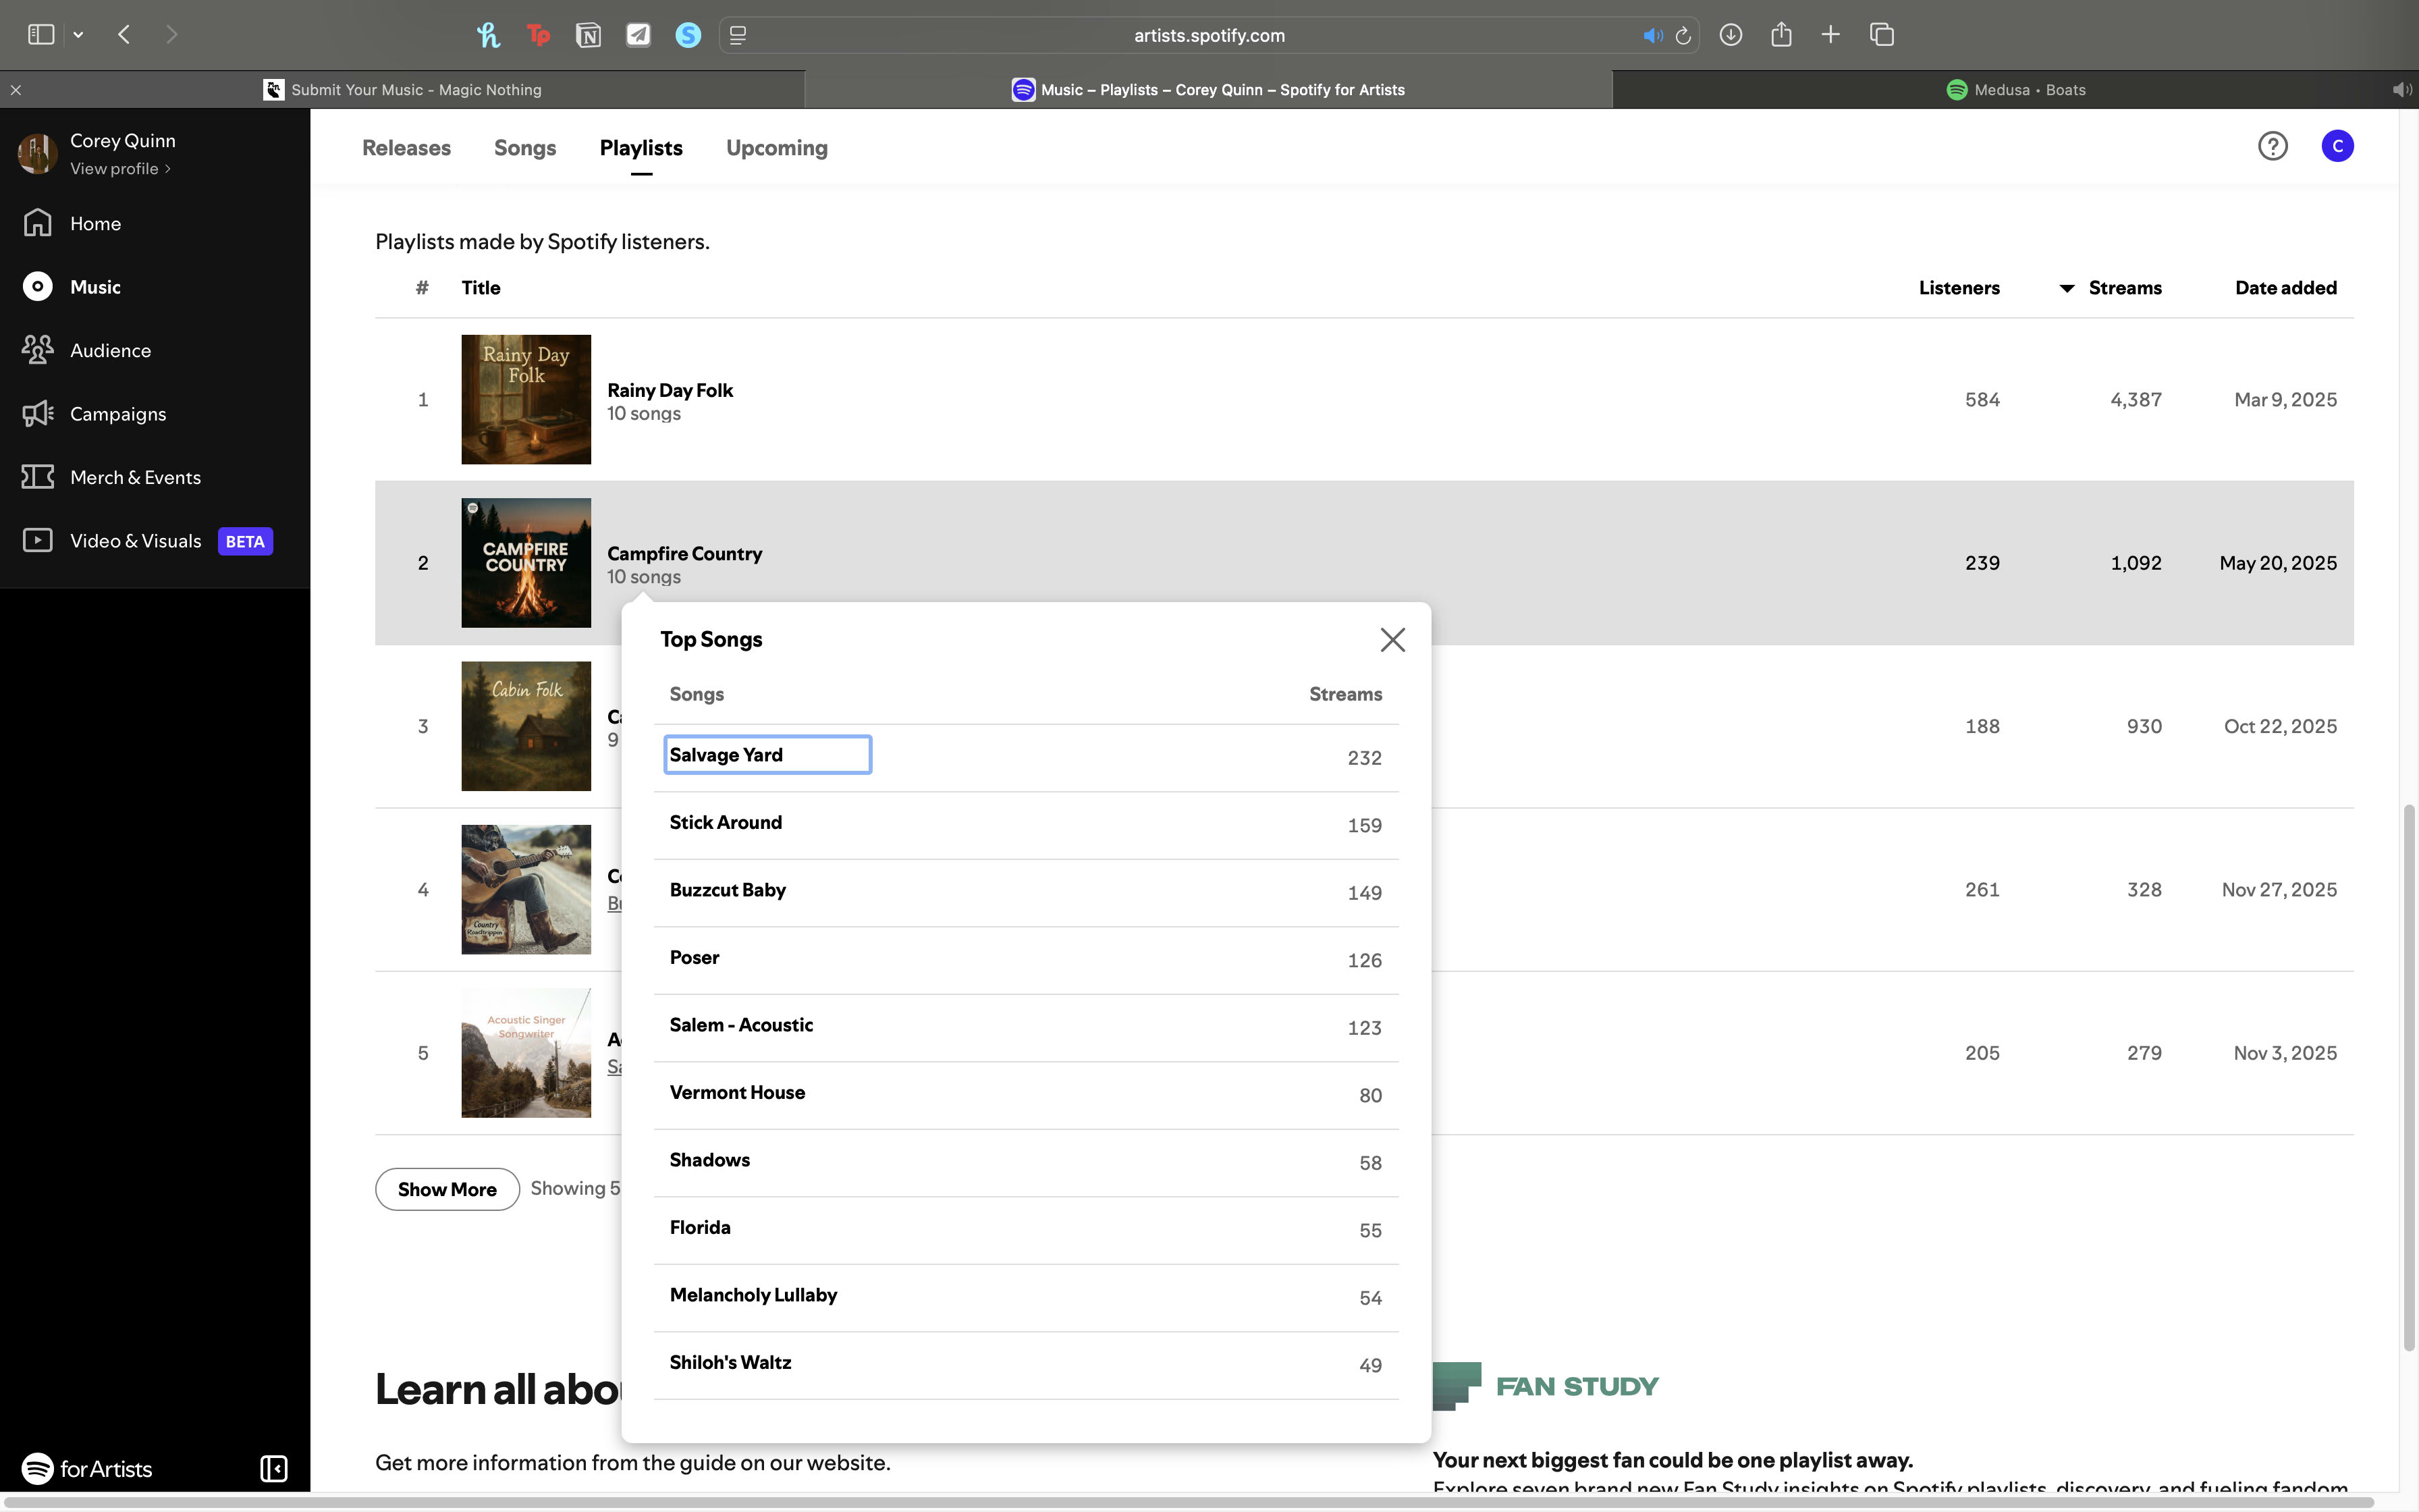Click the Show More button
Viewport: 2419px width, 1512px height.
coord(447,1189)
